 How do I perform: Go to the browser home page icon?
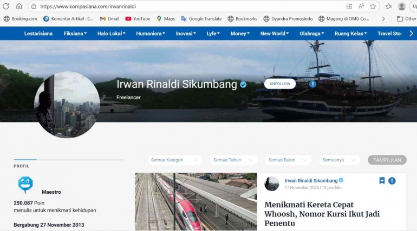pos(19,6)
